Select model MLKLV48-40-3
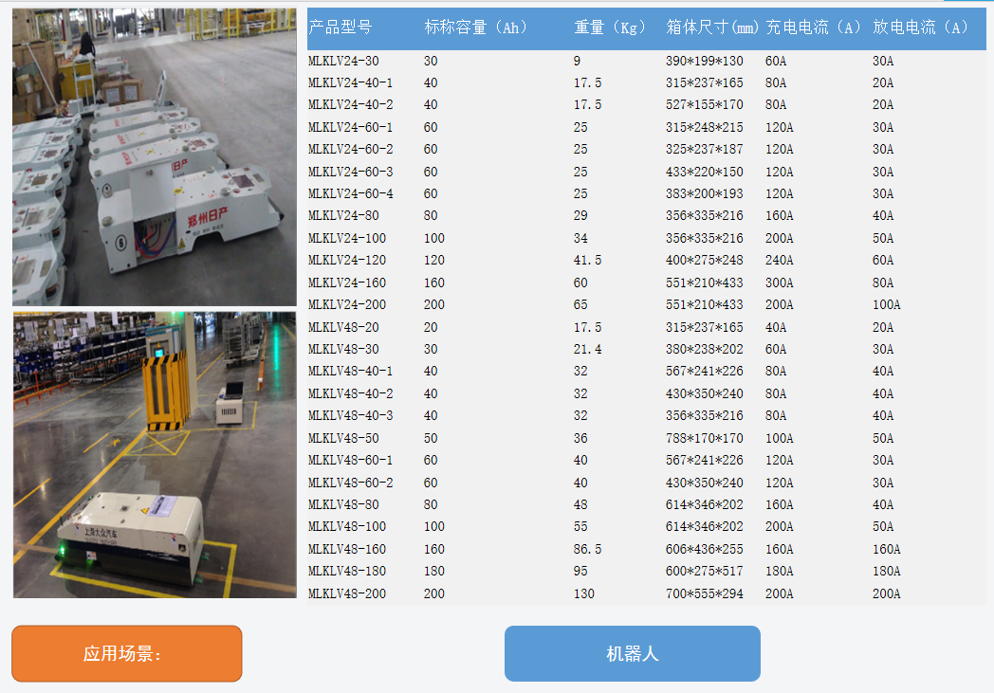Image resolution: width=994 pixels, height=693 pixels. (x=351, y=415)
